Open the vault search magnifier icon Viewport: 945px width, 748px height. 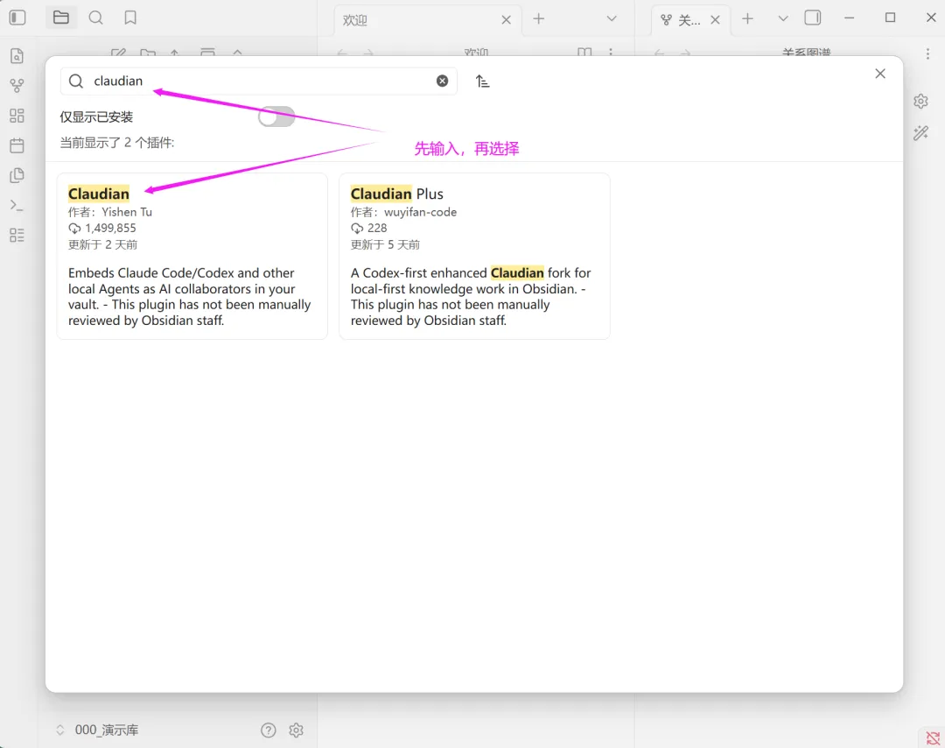click(x=96, y=18)
